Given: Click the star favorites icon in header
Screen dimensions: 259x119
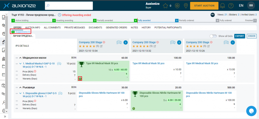Looking at the screenshot, I should (x=165, y=6).
